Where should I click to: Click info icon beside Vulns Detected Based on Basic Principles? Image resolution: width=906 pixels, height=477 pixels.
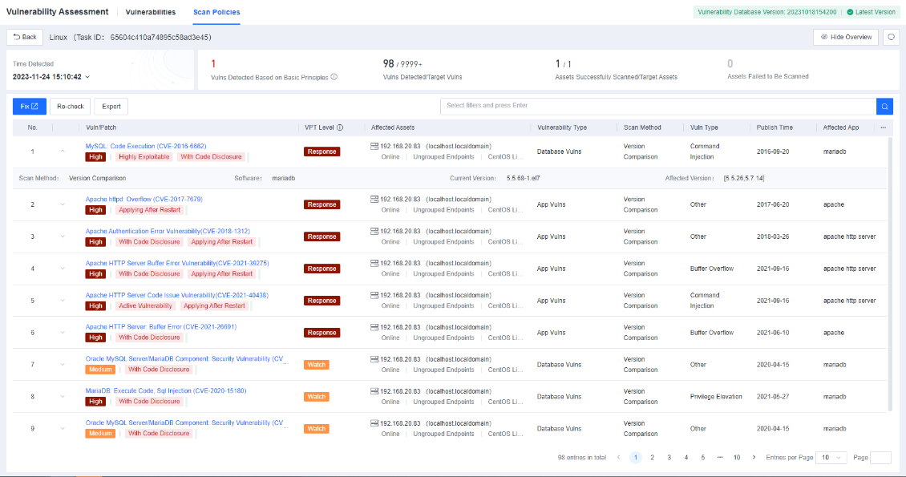tap(334, 77)
